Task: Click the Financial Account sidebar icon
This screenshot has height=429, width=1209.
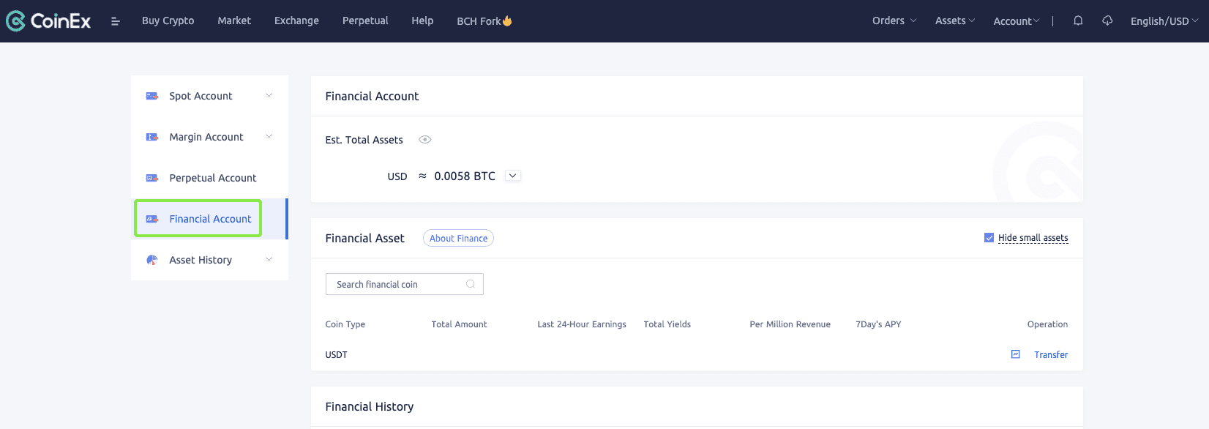Action: 152,219
